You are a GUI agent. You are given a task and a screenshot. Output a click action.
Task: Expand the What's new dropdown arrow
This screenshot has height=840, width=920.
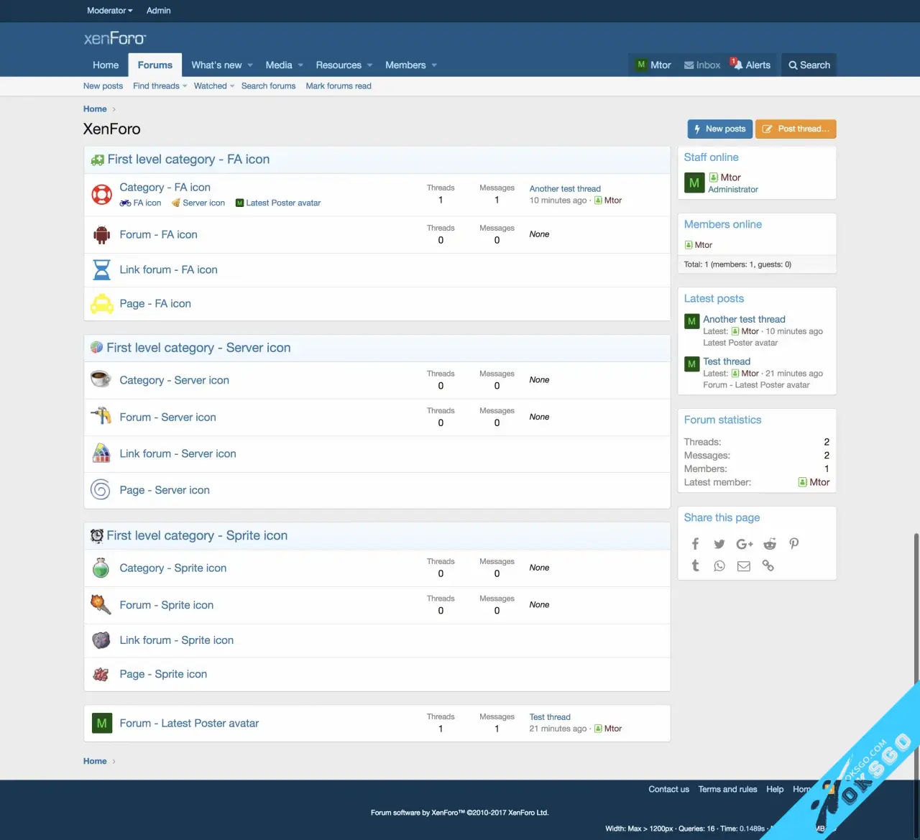(x=250, y=65)
